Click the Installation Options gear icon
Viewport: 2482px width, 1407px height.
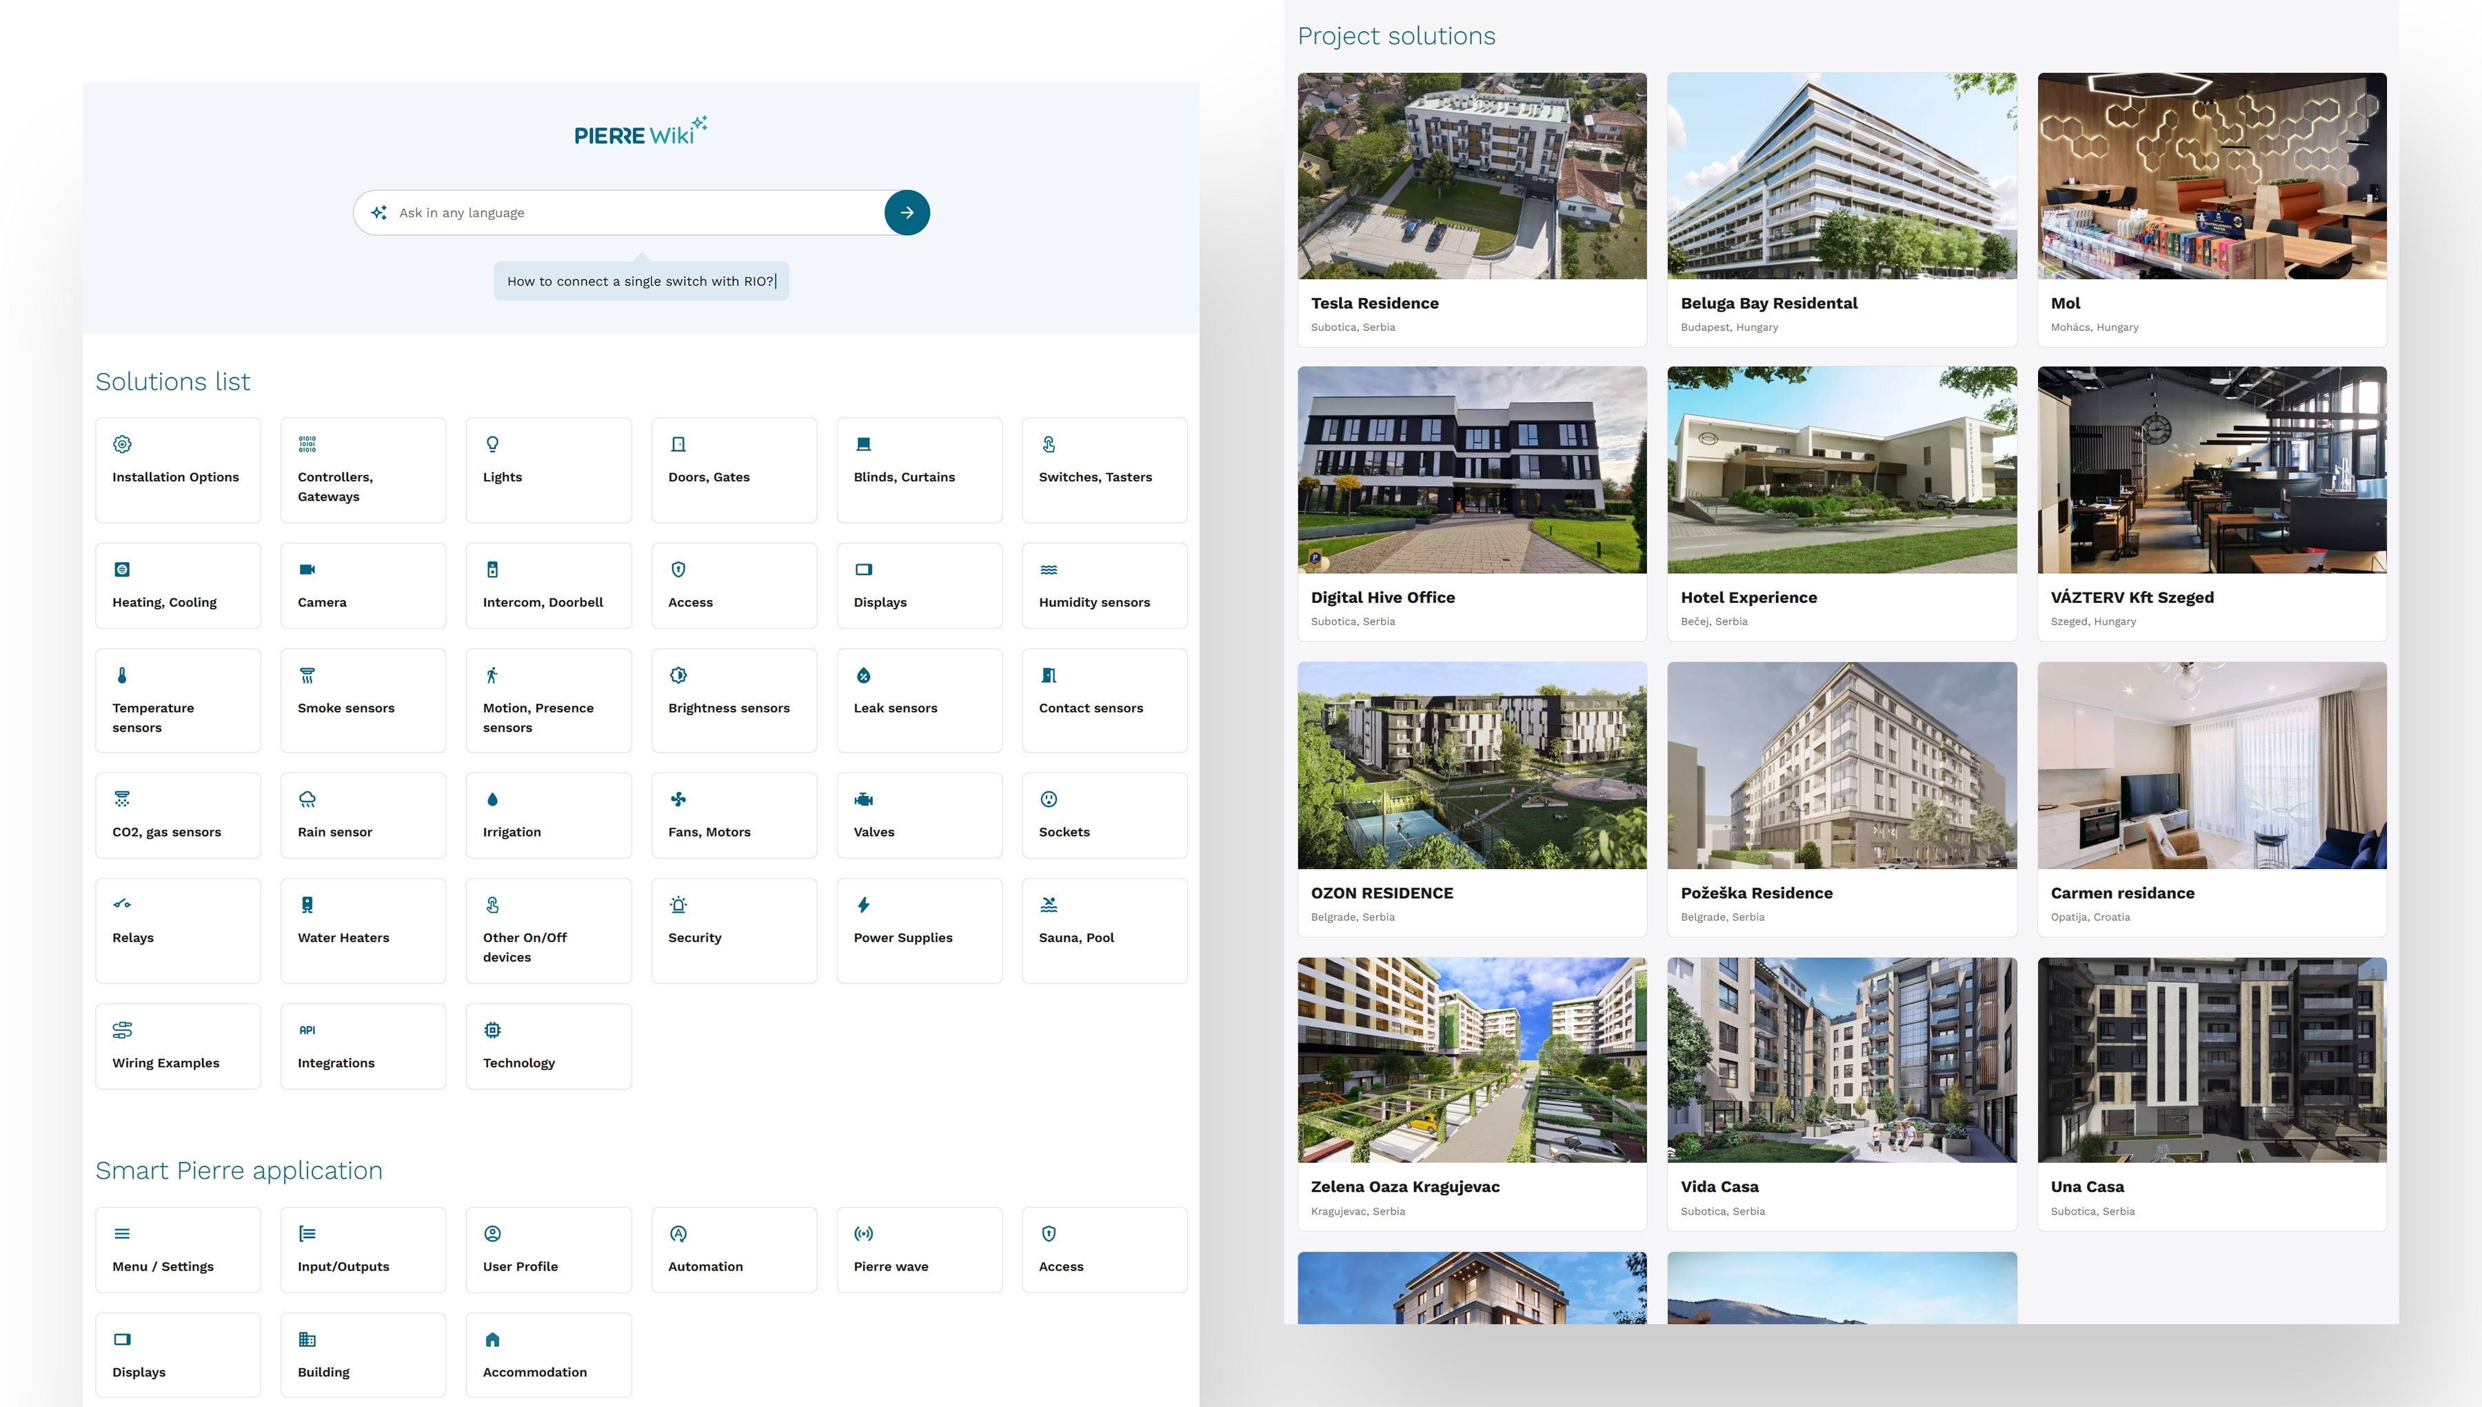pyautogui.click(x=121, y=445)
